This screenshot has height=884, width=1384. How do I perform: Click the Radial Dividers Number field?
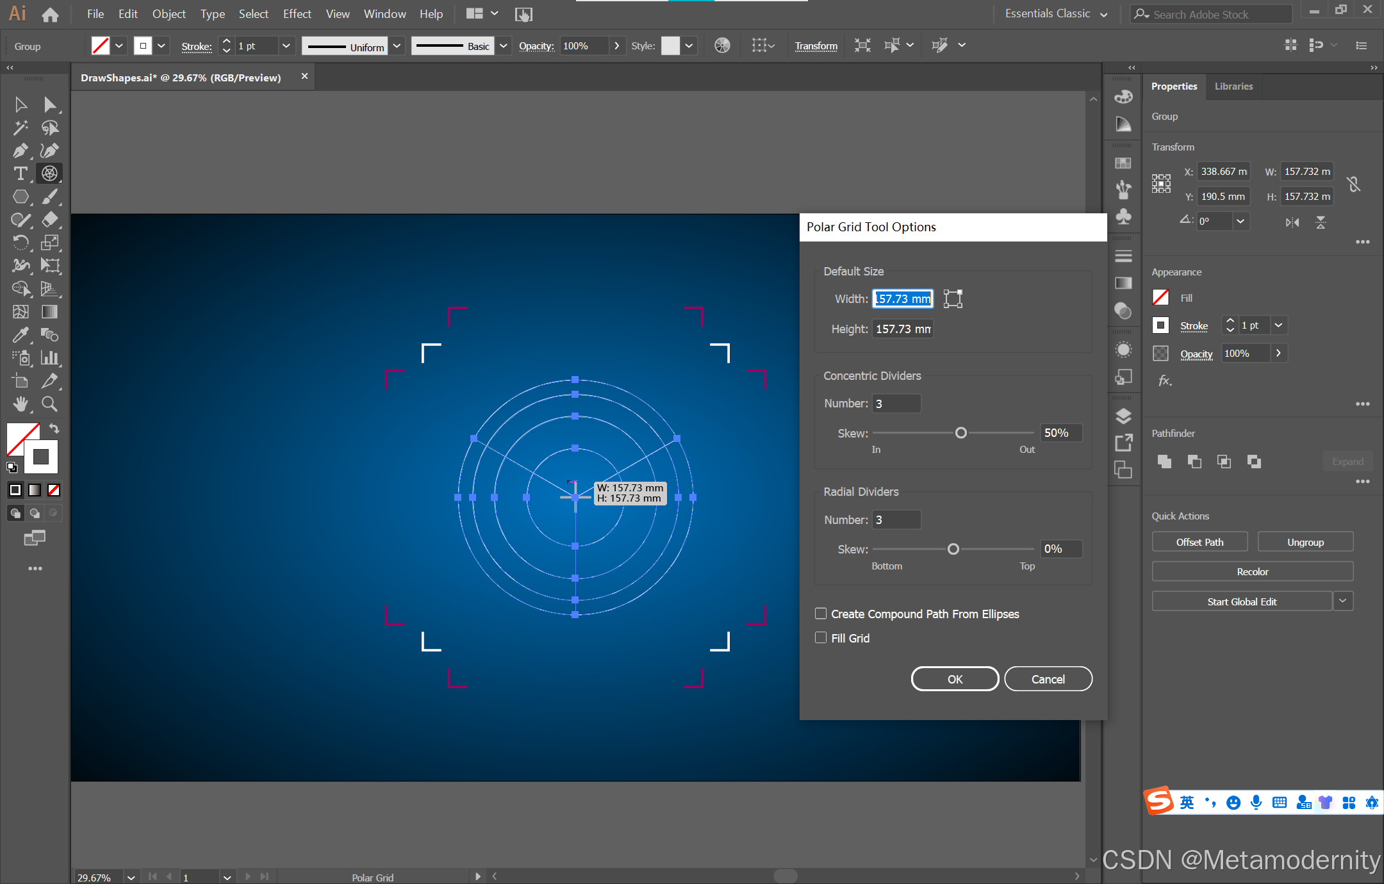click(896, 520)
